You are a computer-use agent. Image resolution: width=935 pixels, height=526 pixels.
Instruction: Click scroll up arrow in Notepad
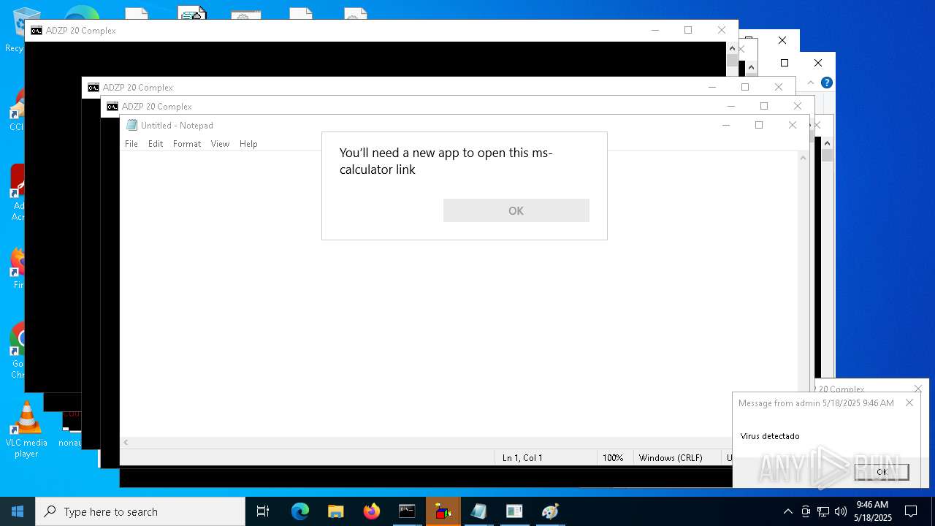[803, 157]
